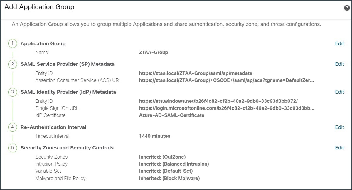This screenshot has height=190, width=352.
Task: Select step 5 circle for Security Zones
Action: 13,148
